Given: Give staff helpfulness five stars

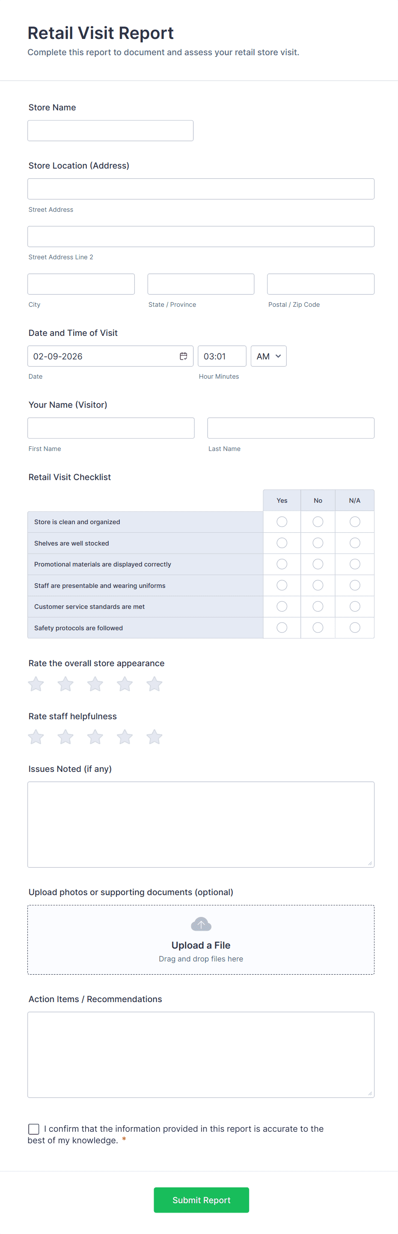Looking at the screenshot, I should pyautogui.click(x=154, y=737).
